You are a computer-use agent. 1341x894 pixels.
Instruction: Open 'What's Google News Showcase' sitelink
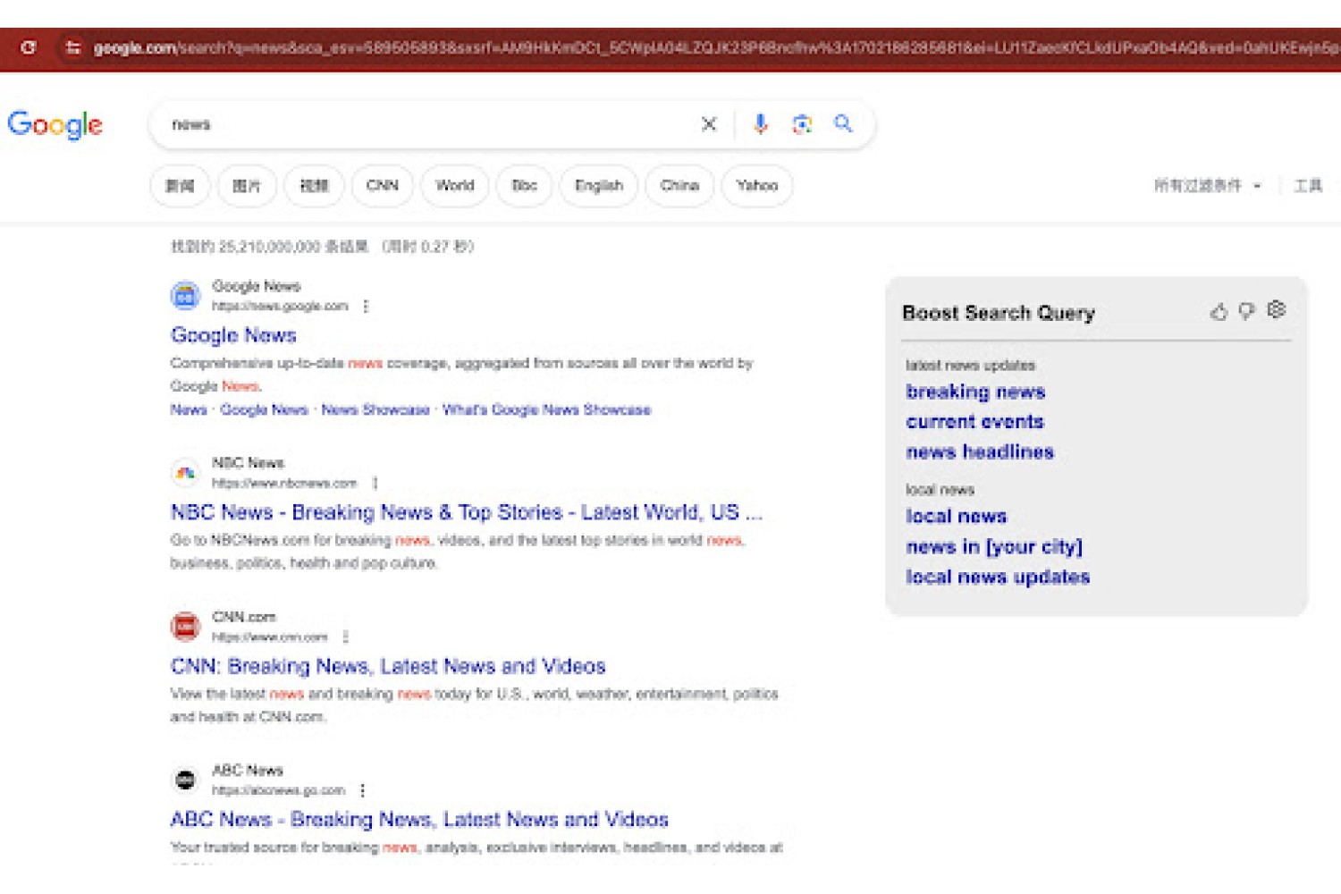pos(546,410)
